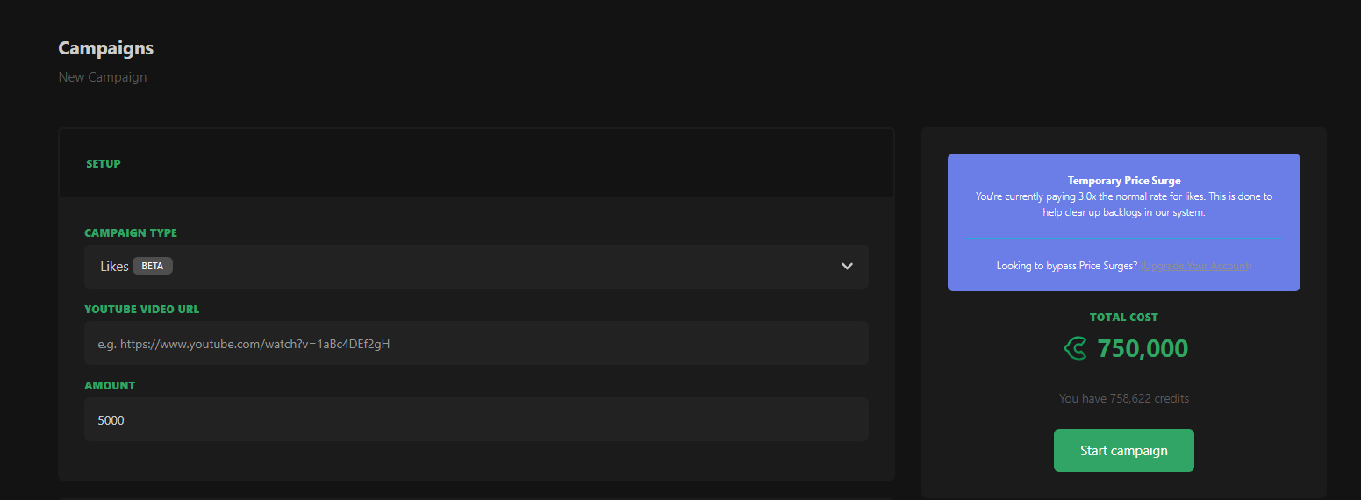The width and height of the screenshot is (1361, 500).
Task: Click into the Amount field showing 5000
Action: [x=476, y=419]
